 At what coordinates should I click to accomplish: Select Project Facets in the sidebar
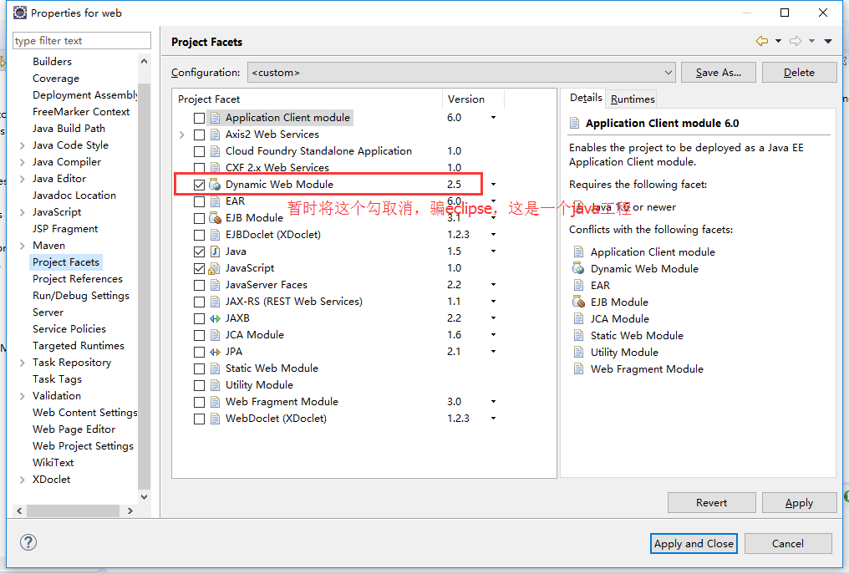click(66, 262)
